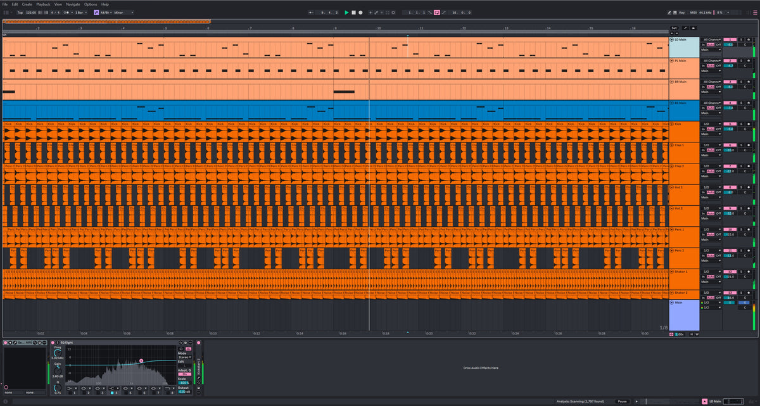The width and height of the screenshot is (760, 406).
Task: Click the Tap tempo button
Action: (20, 12)
